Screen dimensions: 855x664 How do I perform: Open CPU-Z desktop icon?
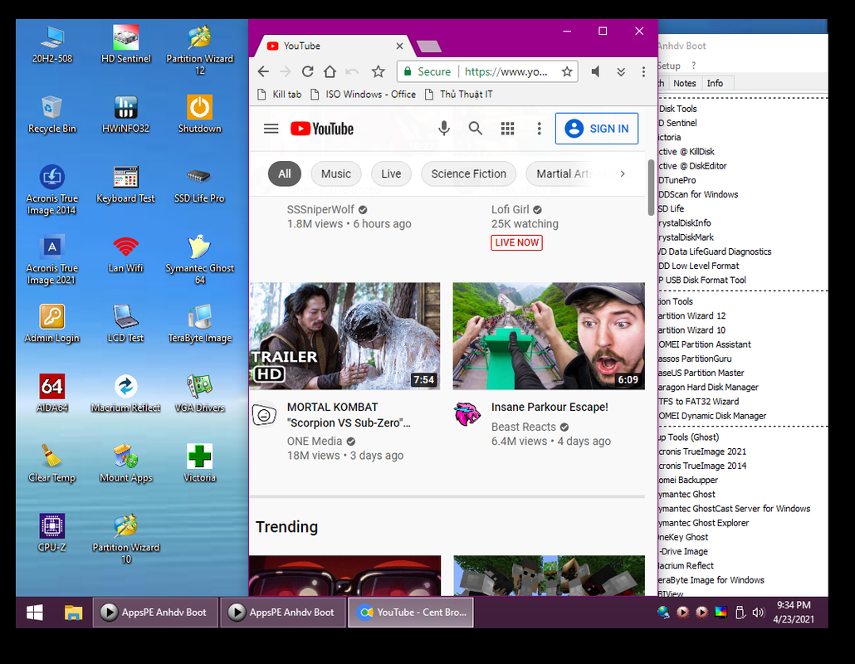click(51, 533)
